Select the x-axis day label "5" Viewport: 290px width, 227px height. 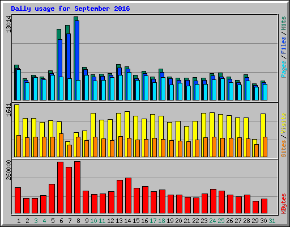pyautogui.click(x=53, y=221)
